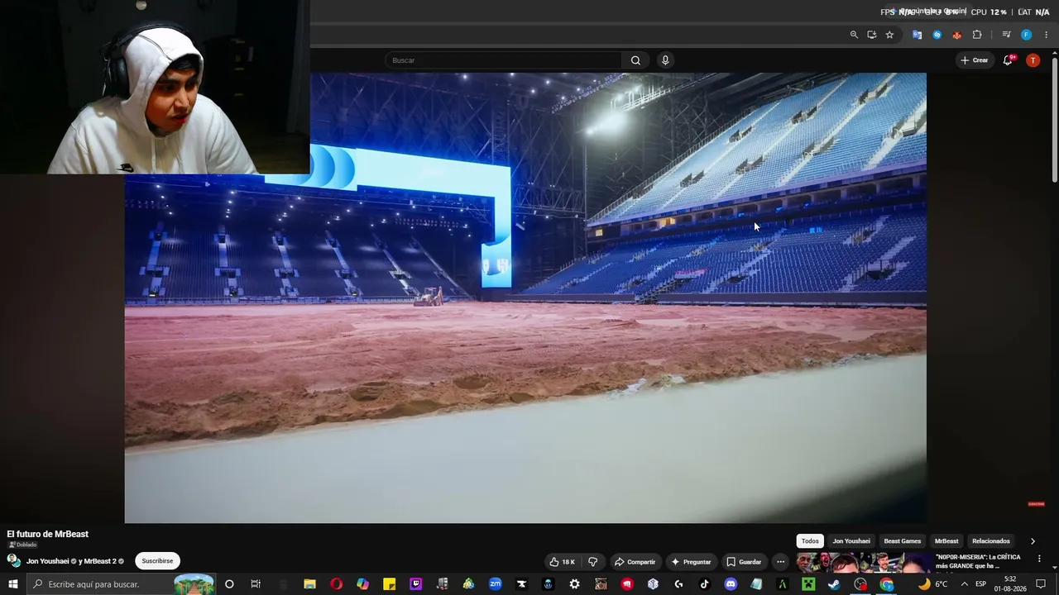Open Twitch app on taskbar
This screenshot has height=595, width=1059.
tap(415, 584)
